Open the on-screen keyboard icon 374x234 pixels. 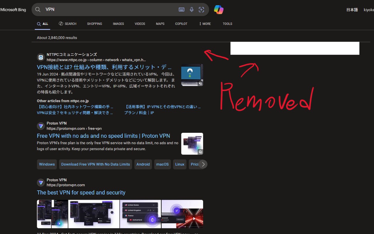[x=181, y=9]
